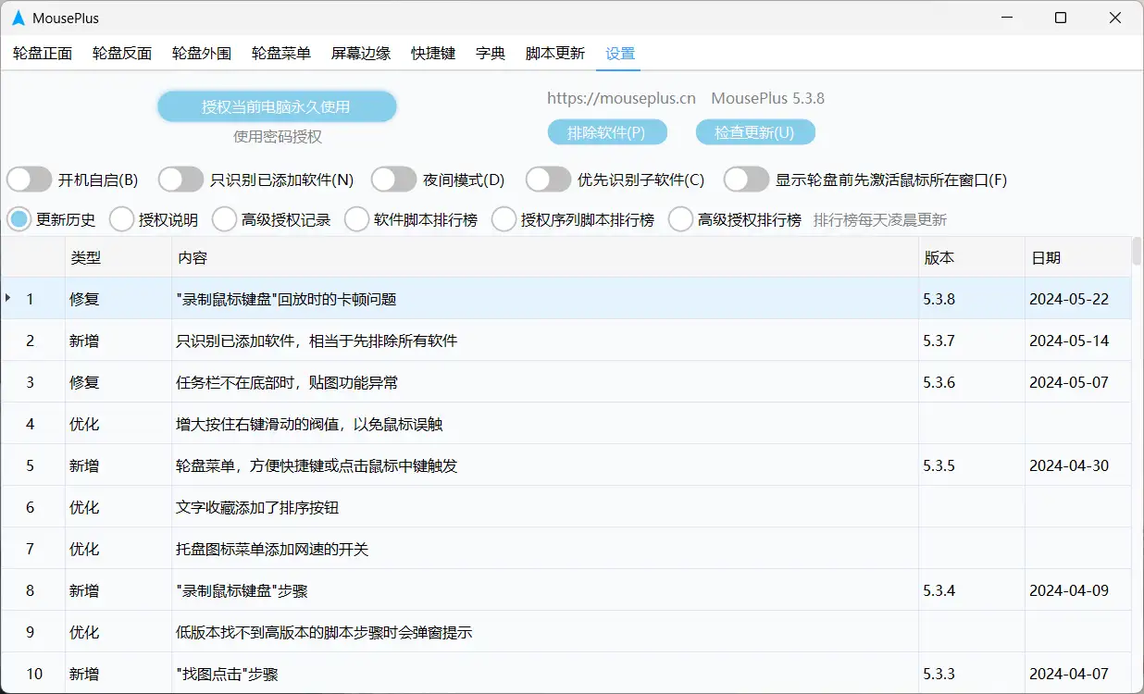Click version cell 5.3.3
1144x694 pixels.
pyautogui.click(x=972, y=674)
